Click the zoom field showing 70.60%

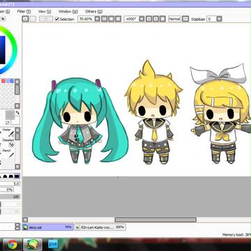pos(86,19)
